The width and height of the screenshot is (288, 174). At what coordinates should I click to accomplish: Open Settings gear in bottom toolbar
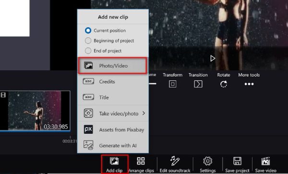click(207, 164)
